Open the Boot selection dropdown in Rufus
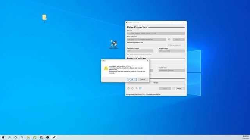 pyautogui.click(x=146, y=39)
